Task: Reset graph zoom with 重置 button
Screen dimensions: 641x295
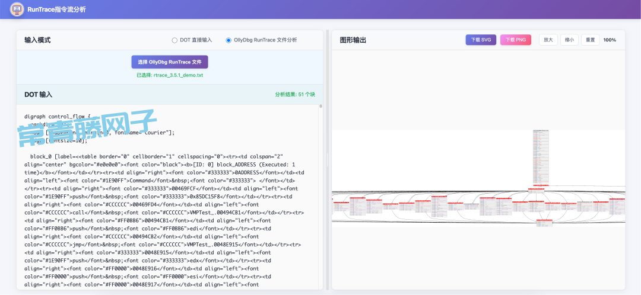Action: (590, 40)
